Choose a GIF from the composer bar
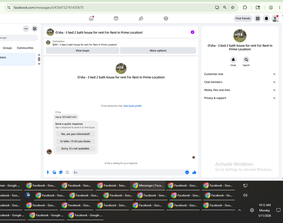 pyautogui.click(x=67, y=172)
